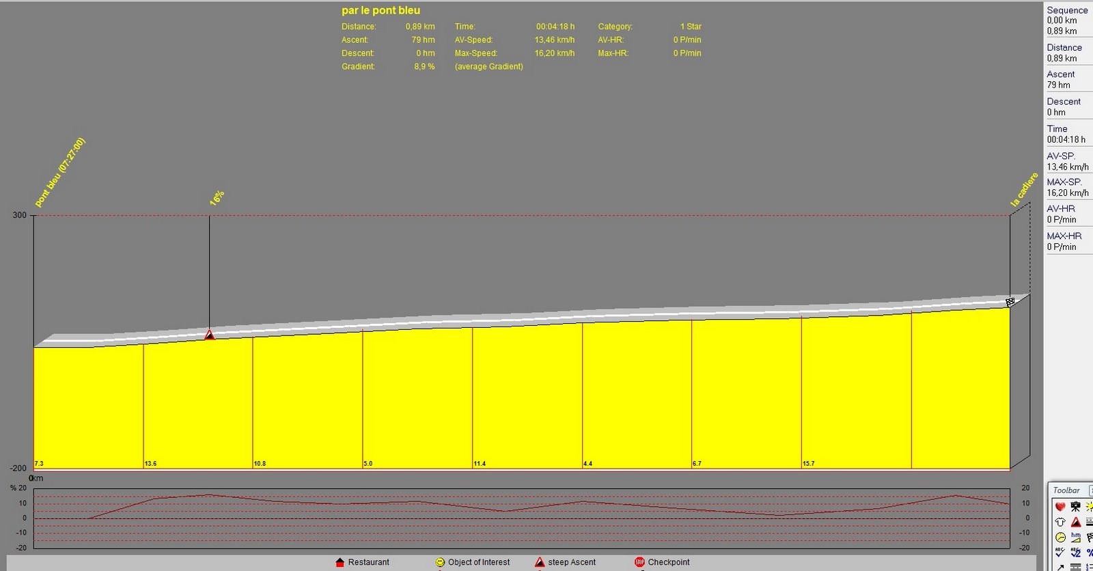The height and width of the screenshot is (571, 1093).
Task: Click the sidebar 'Distance' heading
Action: 1064,47
